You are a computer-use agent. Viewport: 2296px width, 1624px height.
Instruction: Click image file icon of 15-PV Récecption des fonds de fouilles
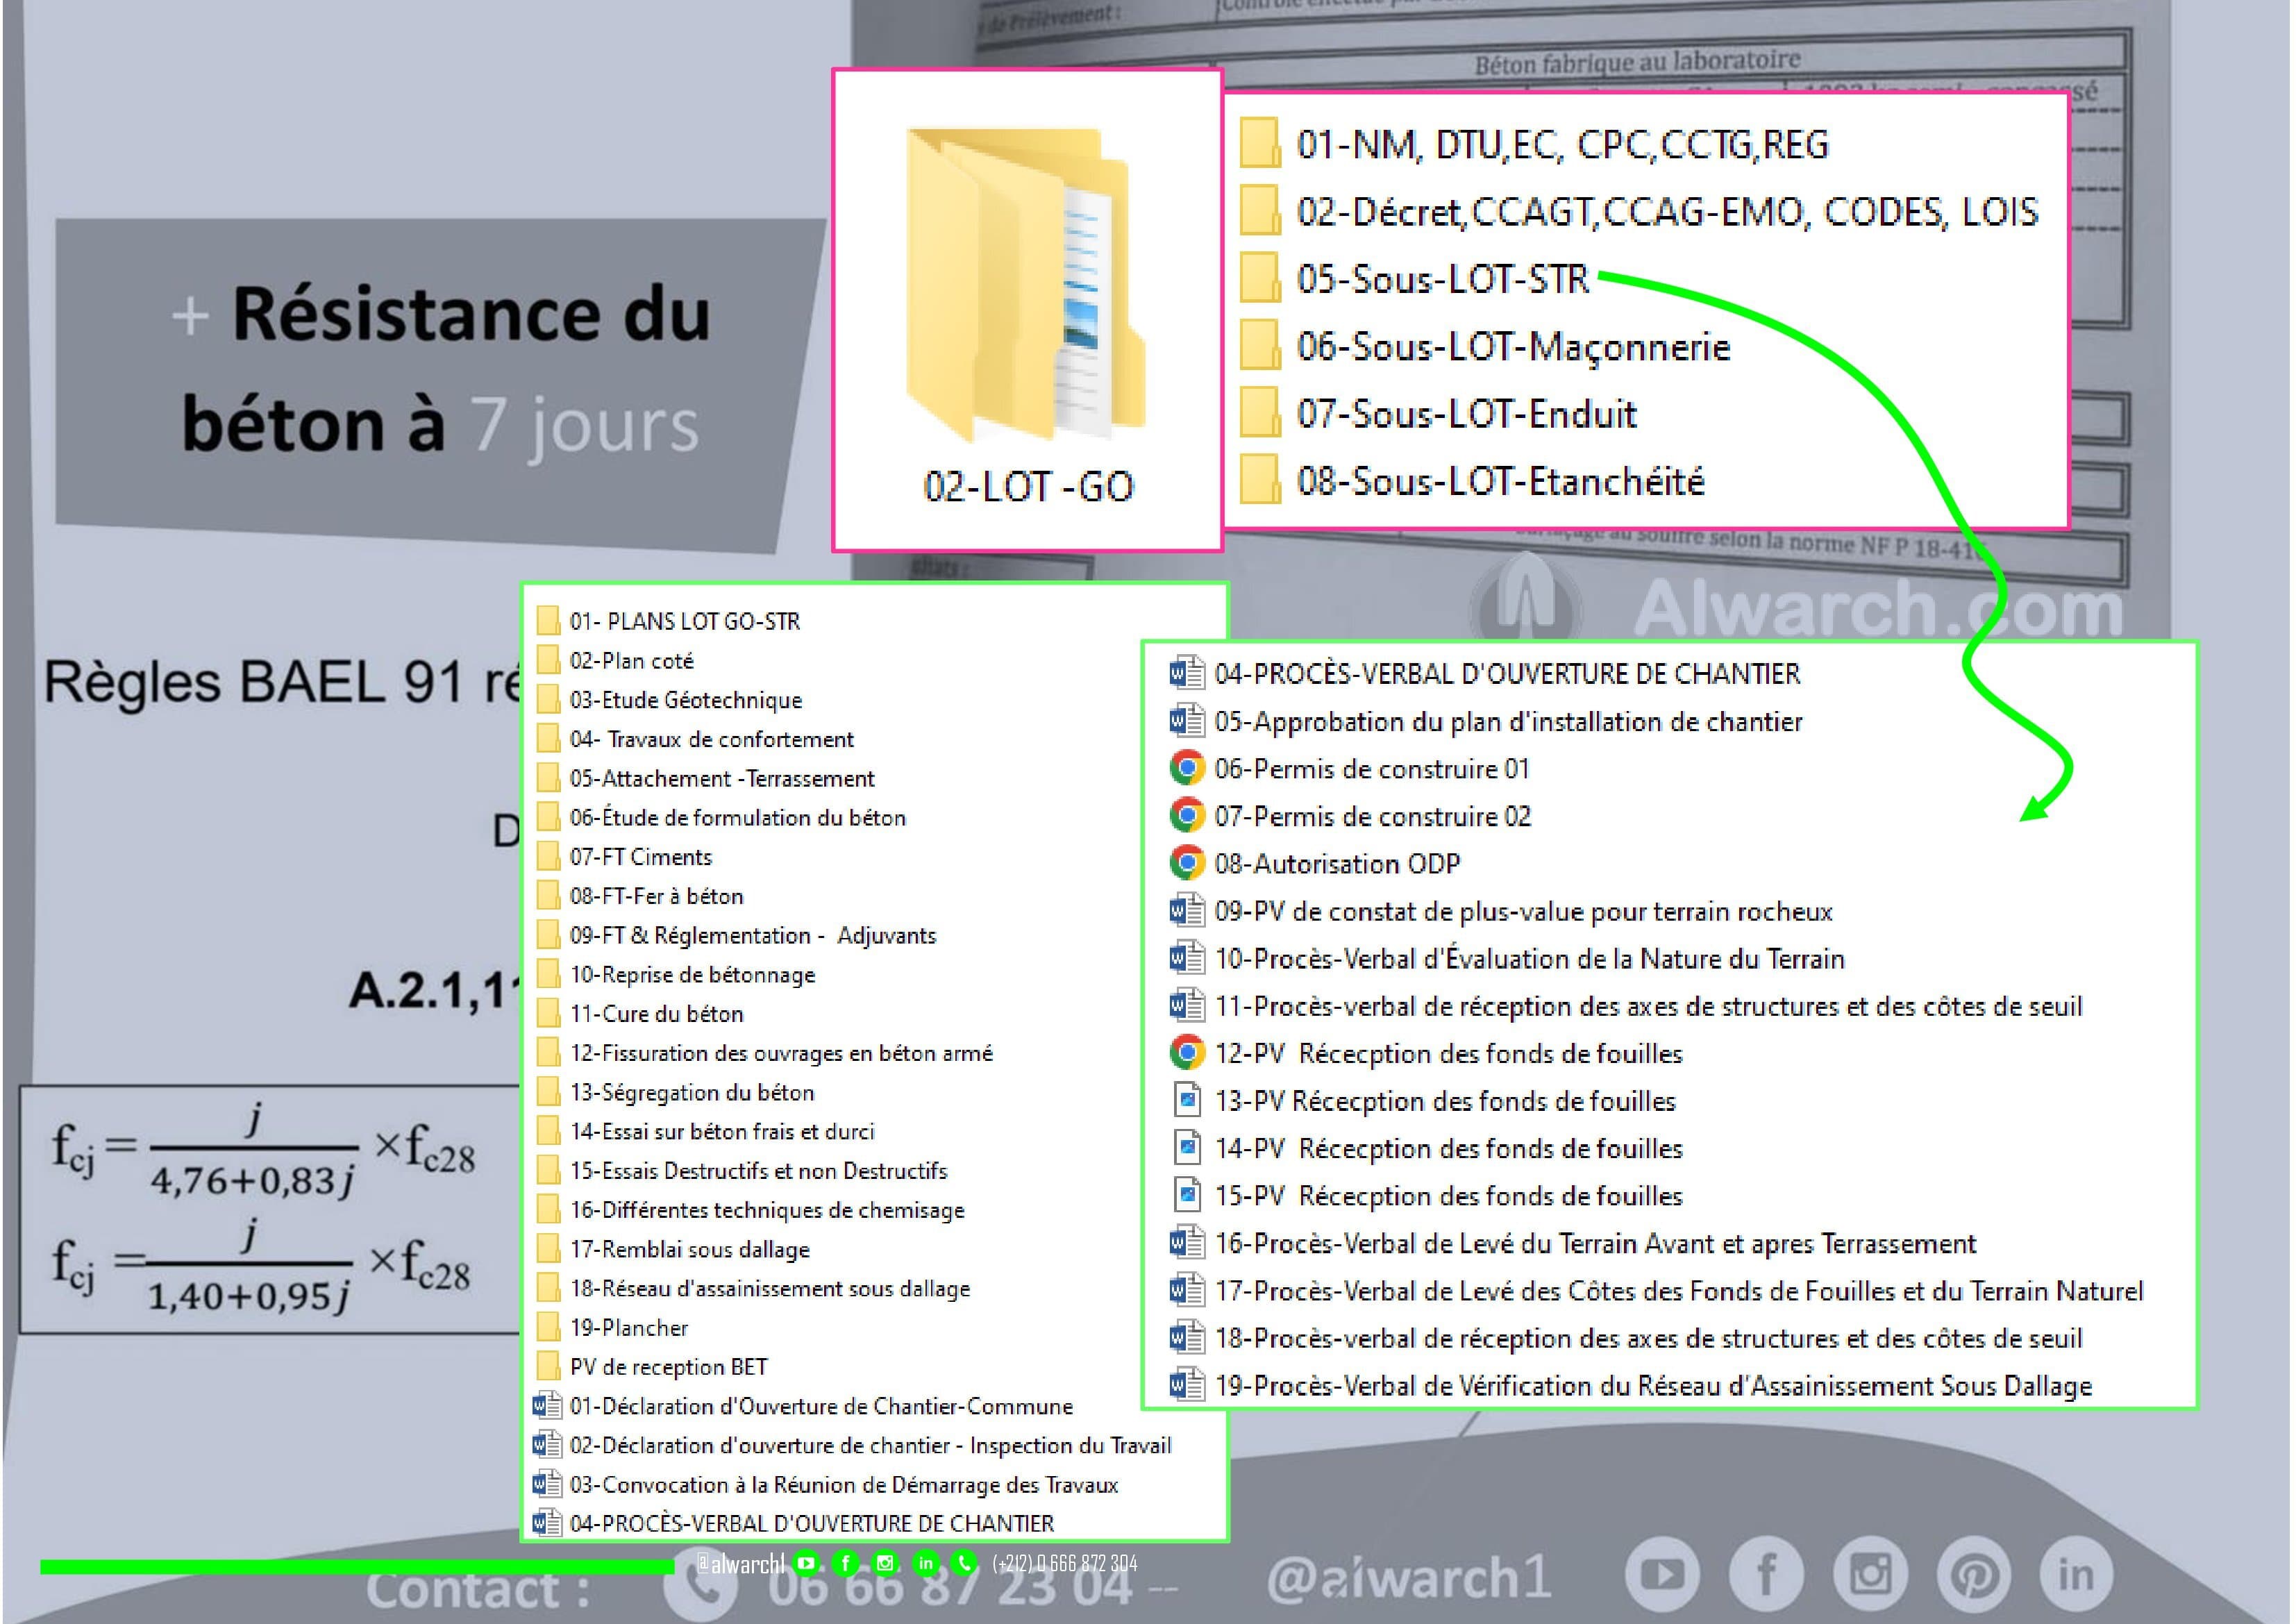[1187, 1195]
